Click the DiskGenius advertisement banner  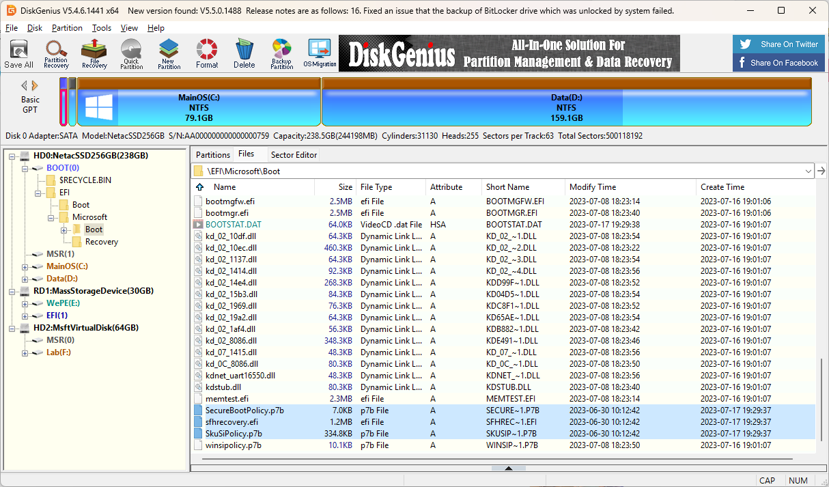(509, 53)
